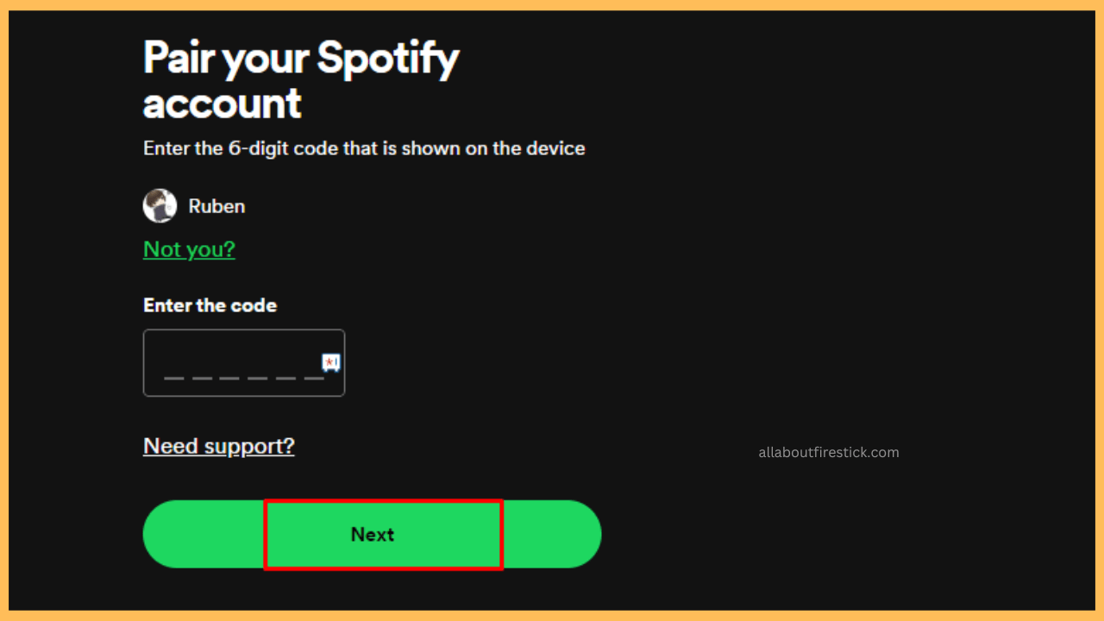The image size is (1104, 621).
Task: Select the third digit placeholder dash
Action: point(229,377)
